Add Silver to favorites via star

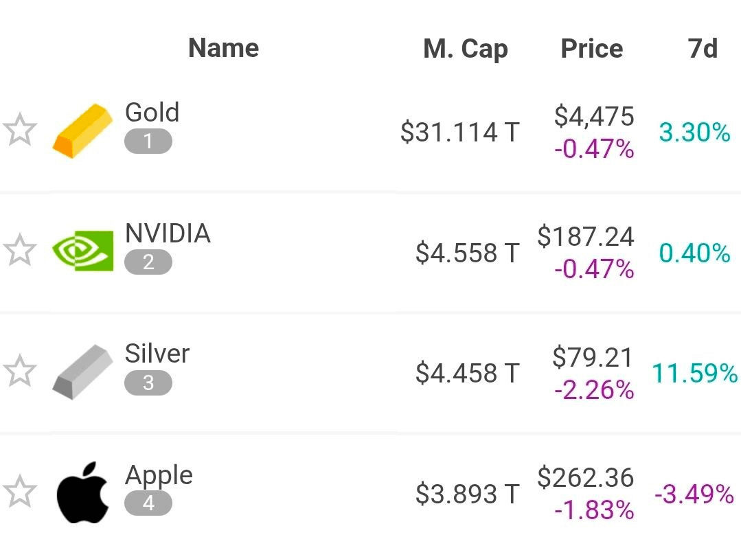click(x=20, y=372)
